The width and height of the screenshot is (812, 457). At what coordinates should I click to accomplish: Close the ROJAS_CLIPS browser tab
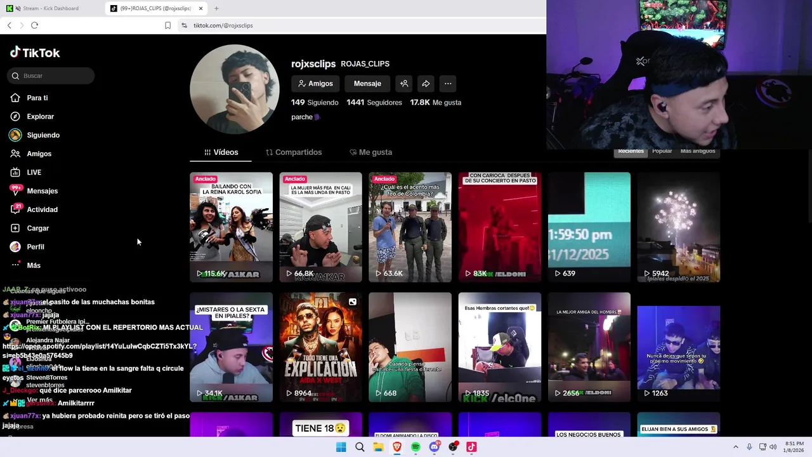point(201,8)
